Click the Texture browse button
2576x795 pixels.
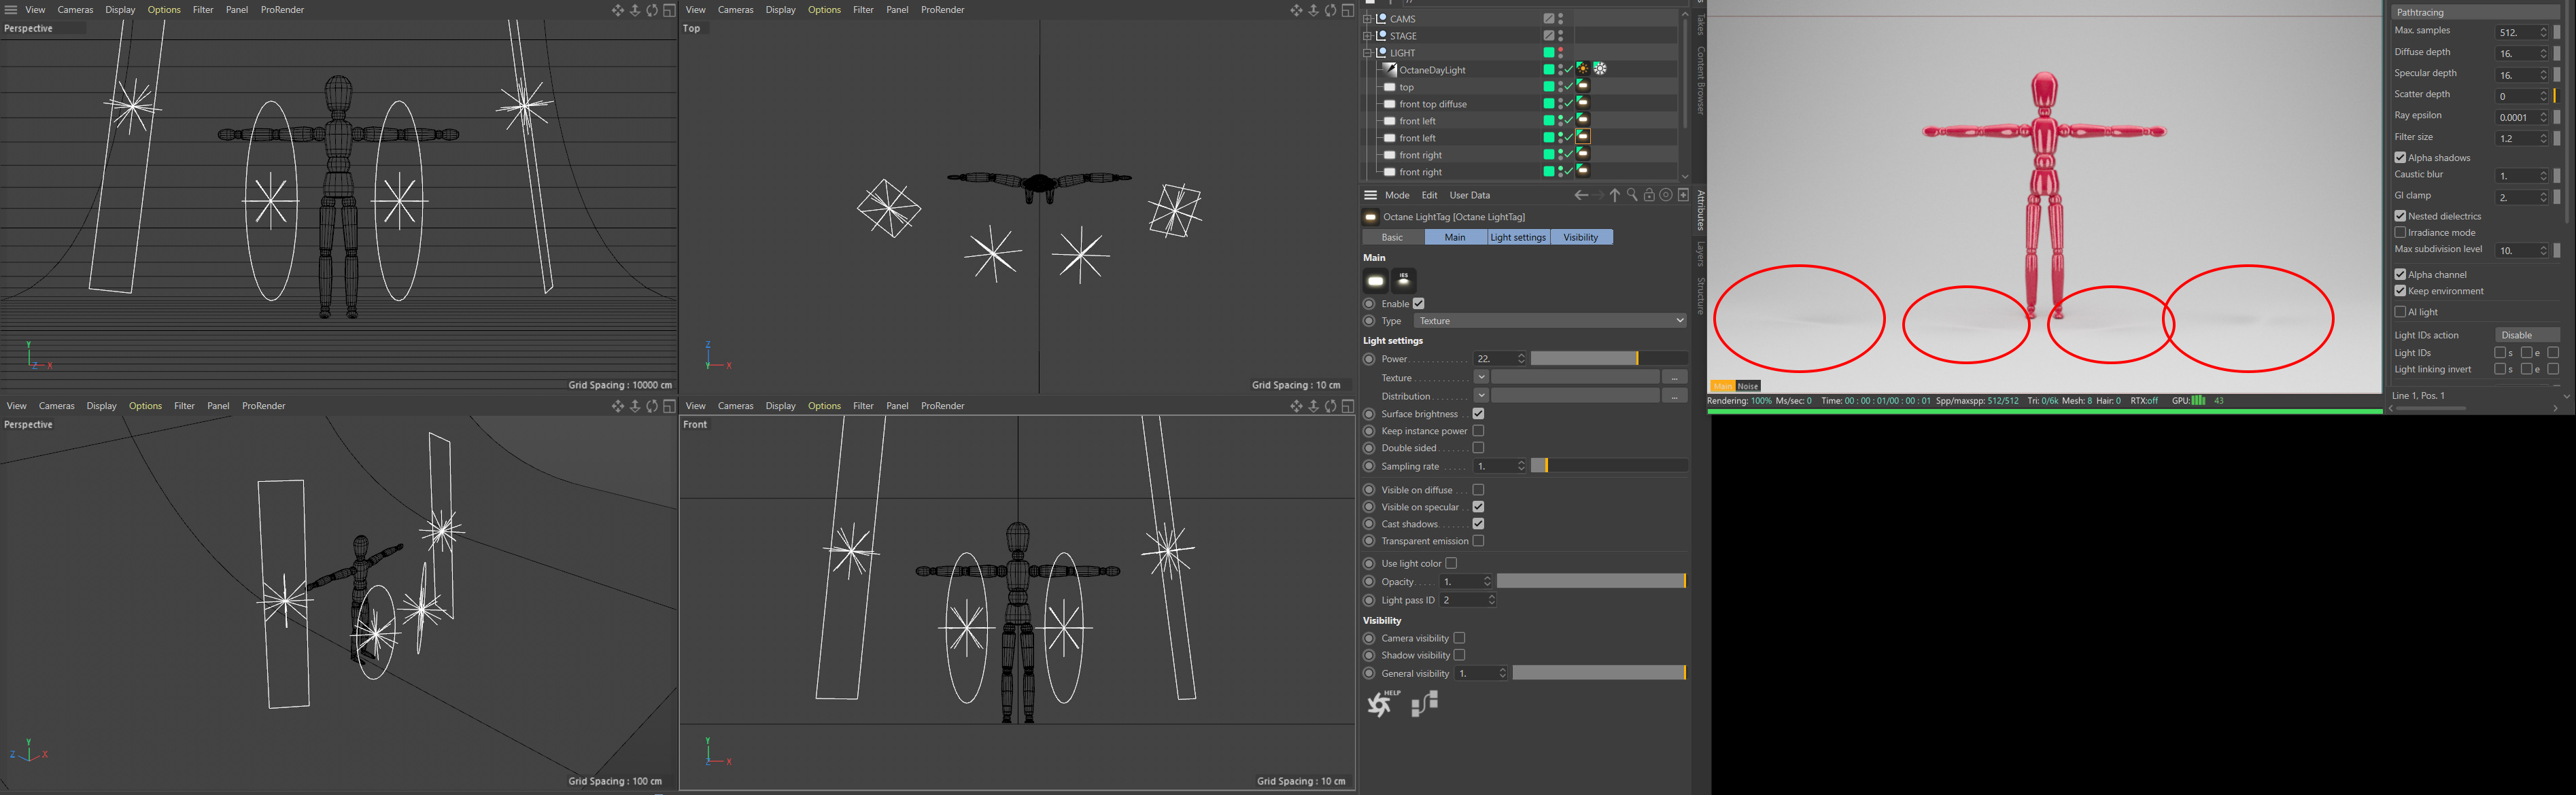pos(1674,378)
